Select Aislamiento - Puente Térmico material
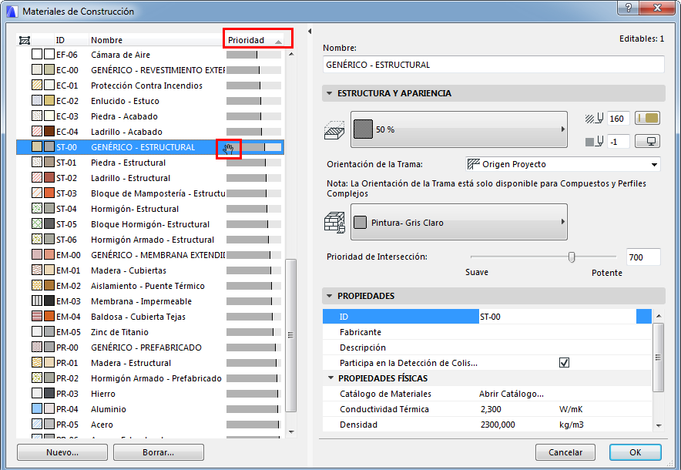Image resolution: width=681 pixels, height=470 pixels. pyautogui.click(x=150, y=286)
